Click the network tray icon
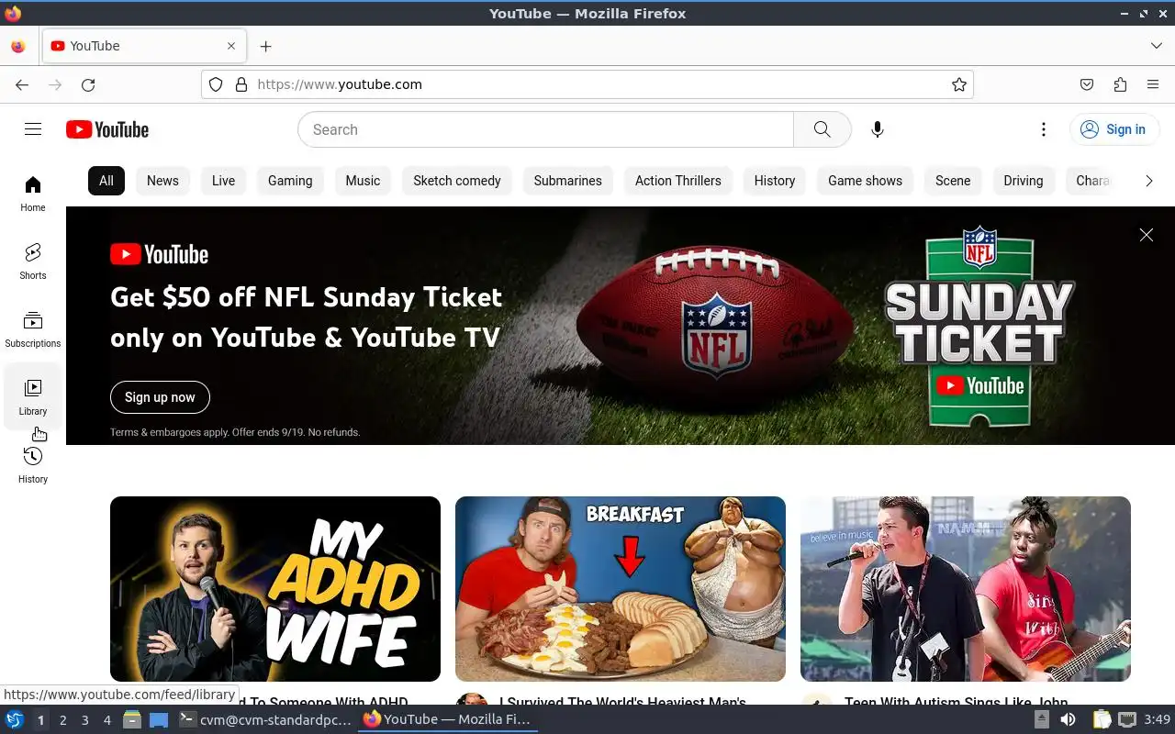 (1126, 720)
